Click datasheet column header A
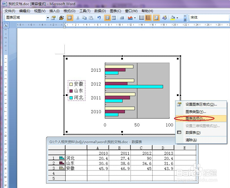 click(x=98, y=148)
